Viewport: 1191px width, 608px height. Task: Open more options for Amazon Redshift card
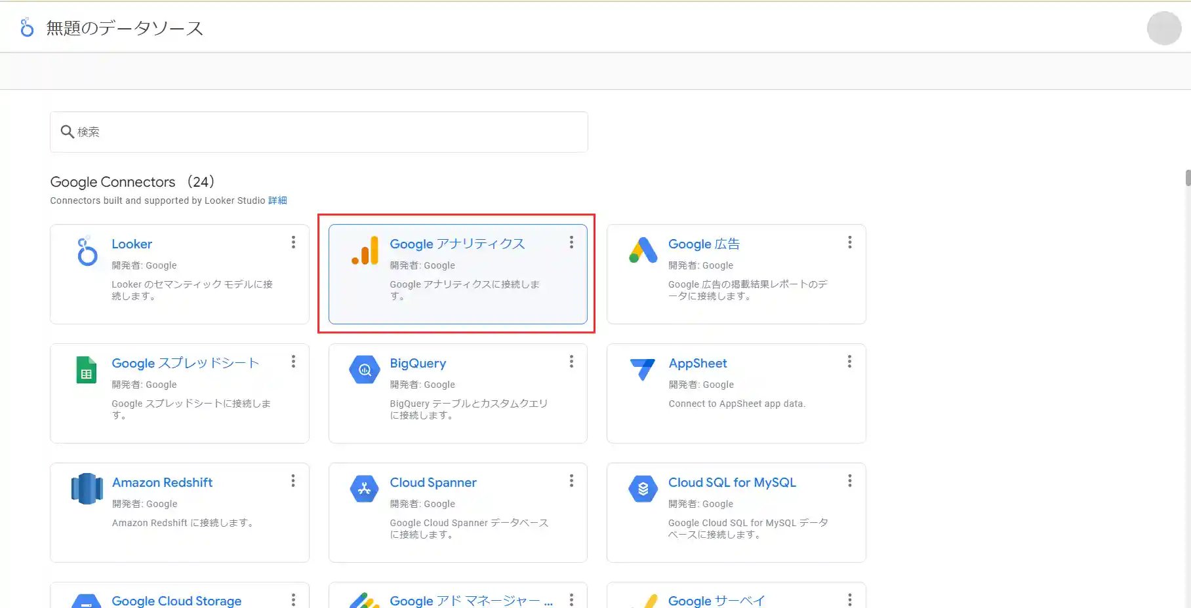click(x=293, y=481)
